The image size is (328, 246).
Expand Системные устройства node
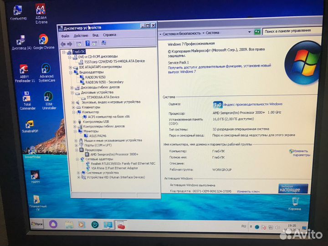click(x=78, y=173)
